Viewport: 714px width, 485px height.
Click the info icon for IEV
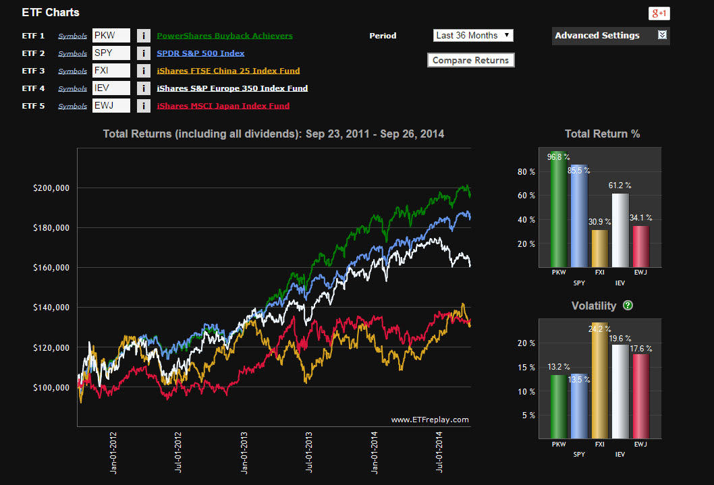pos(143,88)
